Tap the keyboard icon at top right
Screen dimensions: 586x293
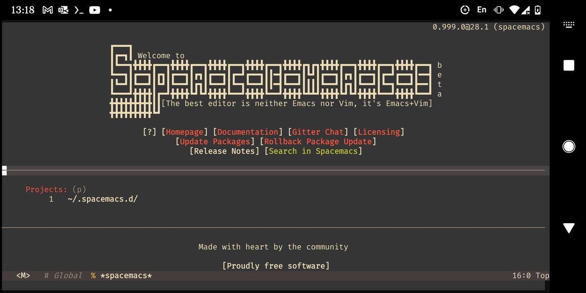[568, 24]
